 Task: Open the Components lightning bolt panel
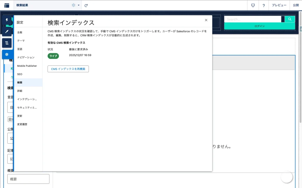(7, 20)
